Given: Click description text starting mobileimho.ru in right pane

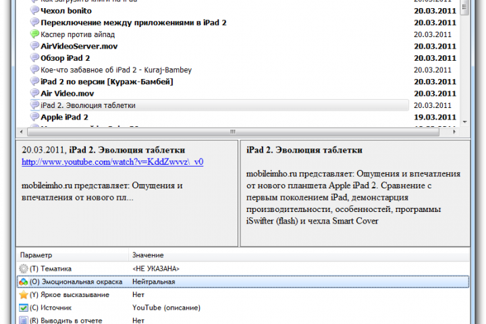Looking at the screenshot, I should (x=353, y=197).
